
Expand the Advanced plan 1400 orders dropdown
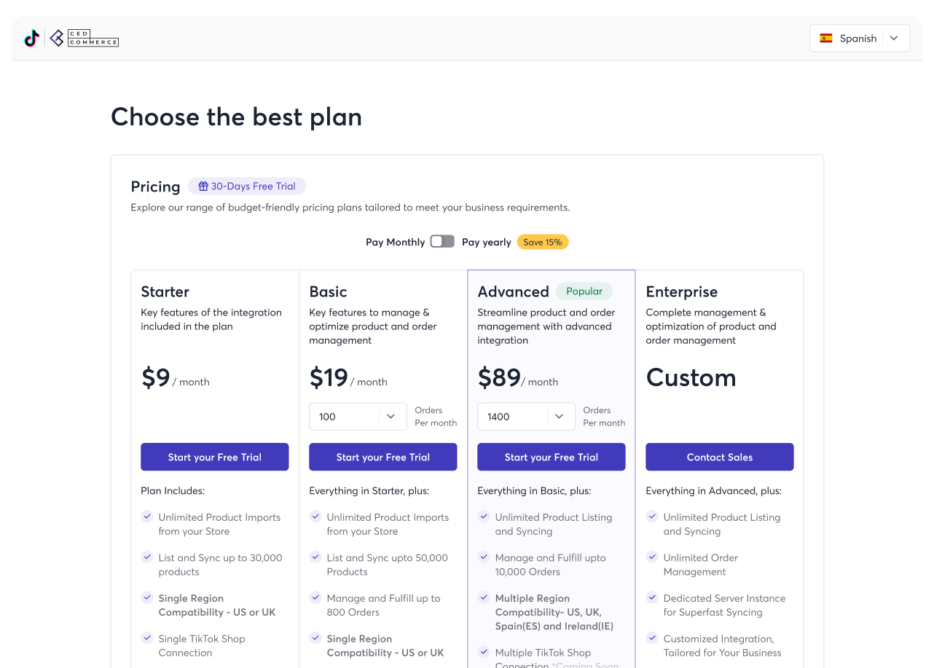pos(526,417)
